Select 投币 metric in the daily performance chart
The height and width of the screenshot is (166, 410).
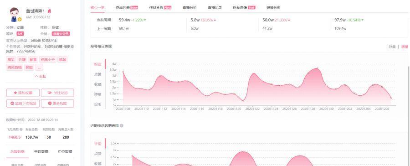point(98,104)
